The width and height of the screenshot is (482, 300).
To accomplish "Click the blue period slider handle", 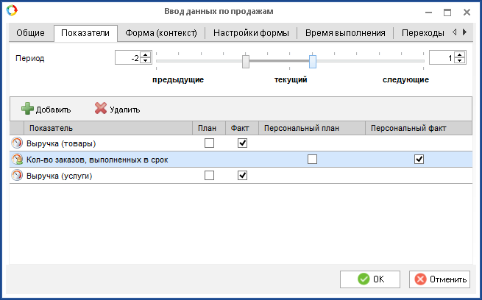I will (x=313, y=62).
